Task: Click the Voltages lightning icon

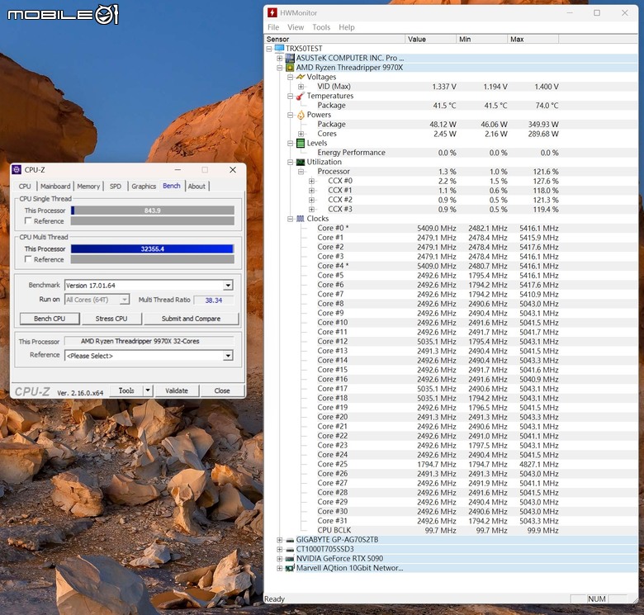Action: (301, 77)
